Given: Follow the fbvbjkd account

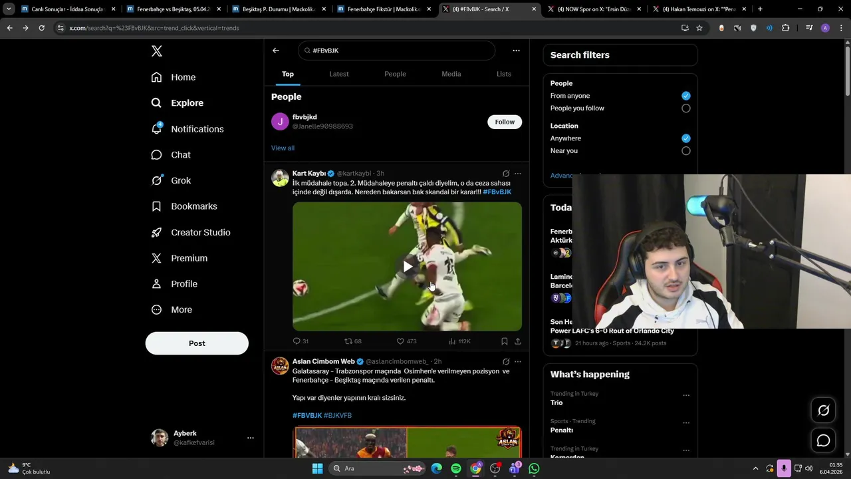Looking at the screenshot, I should tap(505, 122).
